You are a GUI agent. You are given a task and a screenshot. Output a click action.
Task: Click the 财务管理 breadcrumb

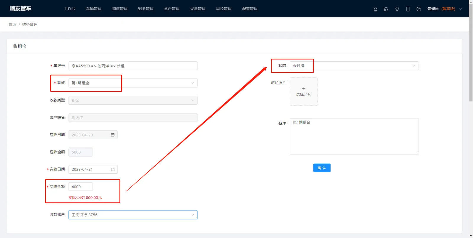[x=30, y=24]
